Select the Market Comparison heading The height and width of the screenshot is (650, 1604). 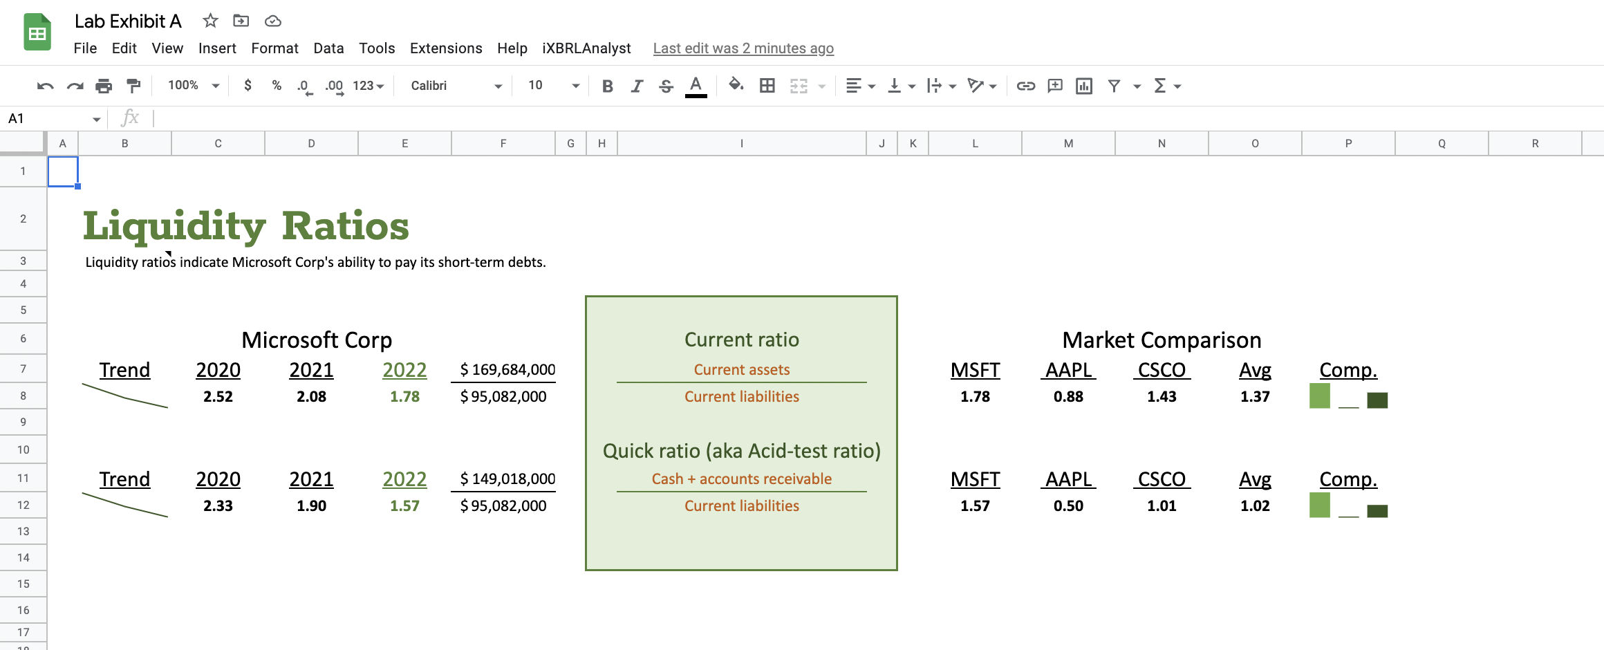click(x=1162, y=340)
